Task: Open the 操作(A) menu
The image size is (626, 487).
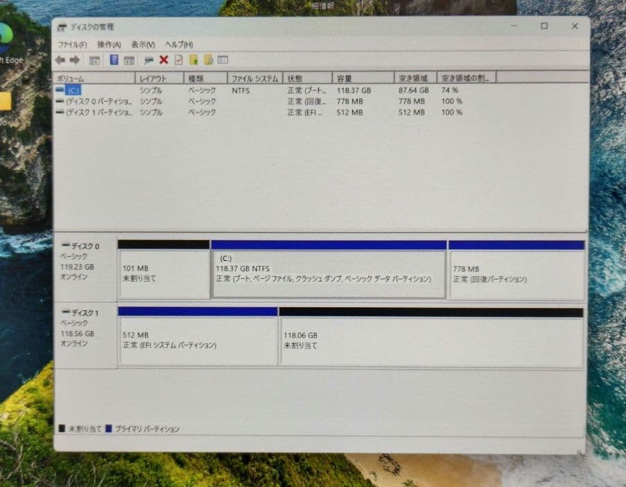Action: click(111, 44)
